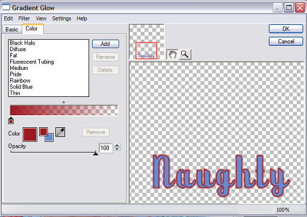
Task: Open the Filter menu
Action: tap(24, 19)
